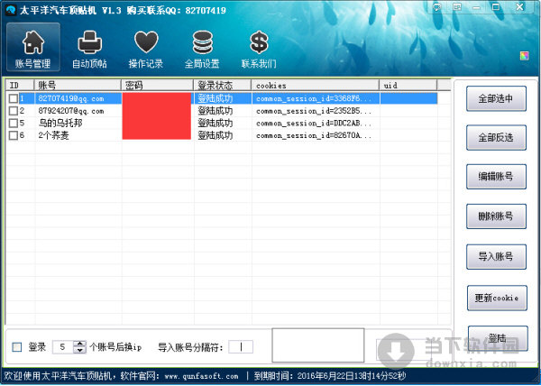Select account name 2个荞麦
The height and width of the screenshot is (386, 541).
pos(53,135)
